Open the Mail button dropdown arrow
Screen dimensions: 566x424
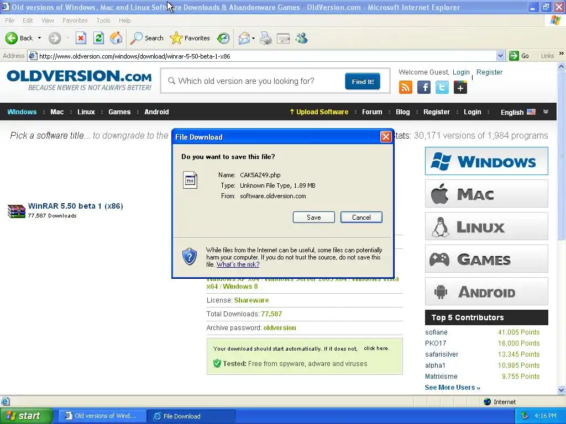pos(253,38)
